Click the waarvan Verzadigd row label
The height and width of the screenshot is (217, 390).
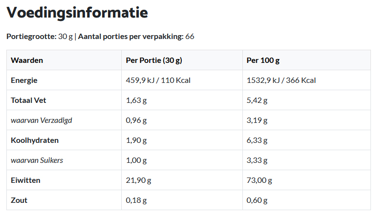[42, 120]
